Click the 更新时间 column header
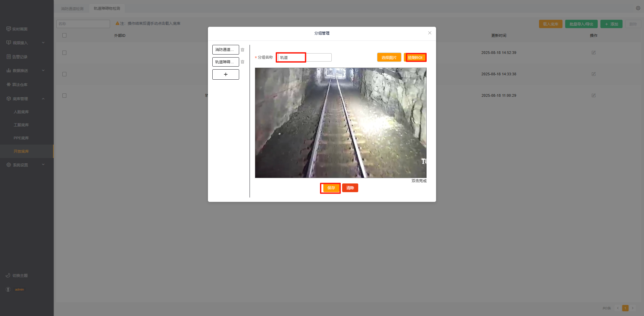 (x=499, y=35)
